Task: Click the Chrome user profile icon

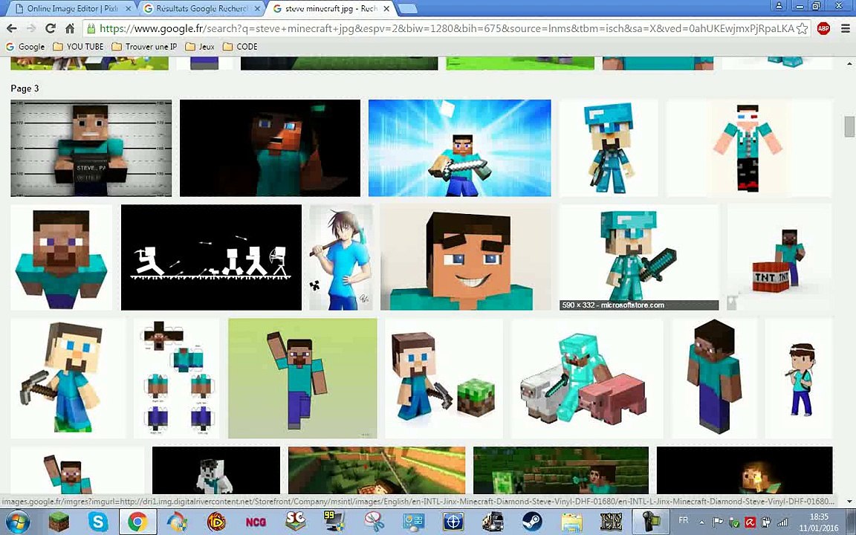Action: pos(779,6)
